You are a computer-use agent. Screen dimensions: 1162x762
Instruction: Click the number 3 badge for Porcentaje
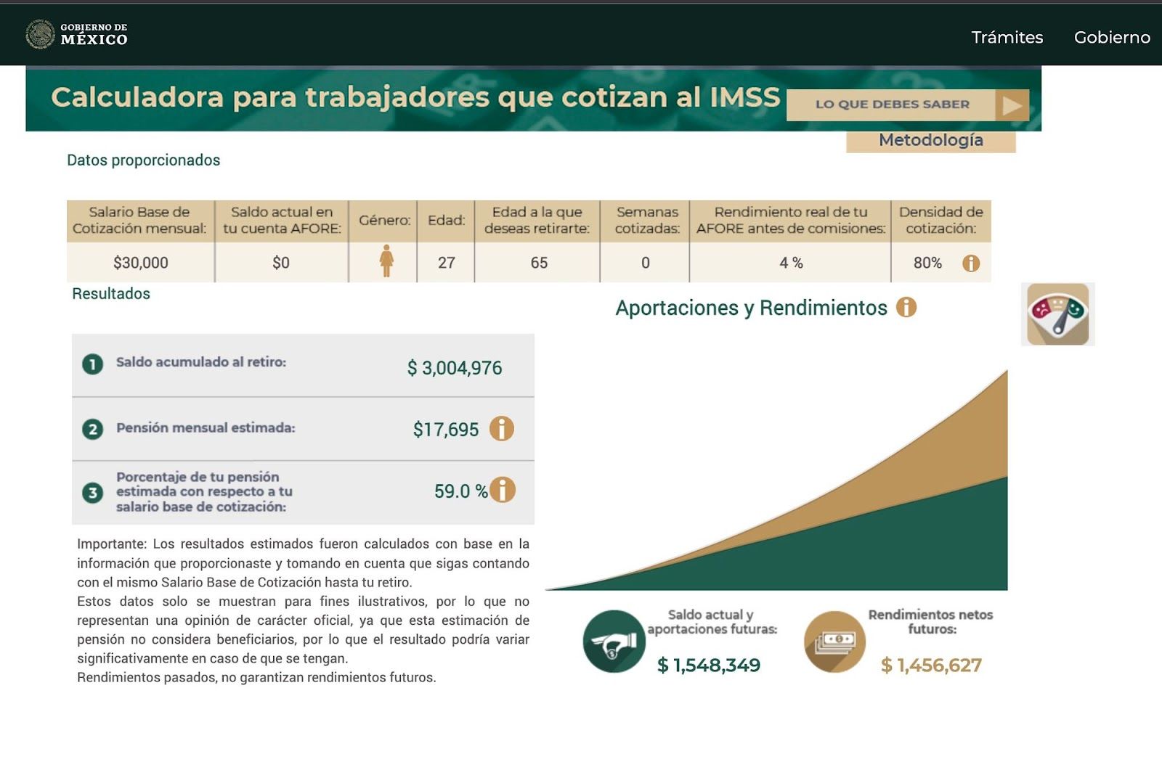click(92, 493)
